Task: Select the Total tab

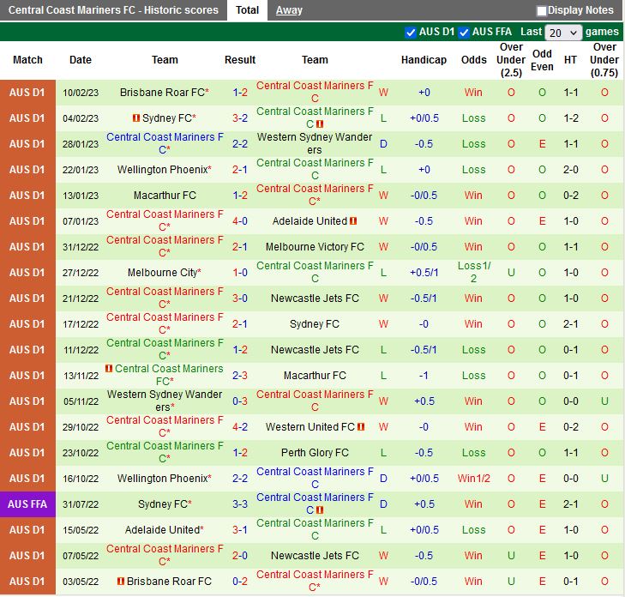Action: [247, 10]
